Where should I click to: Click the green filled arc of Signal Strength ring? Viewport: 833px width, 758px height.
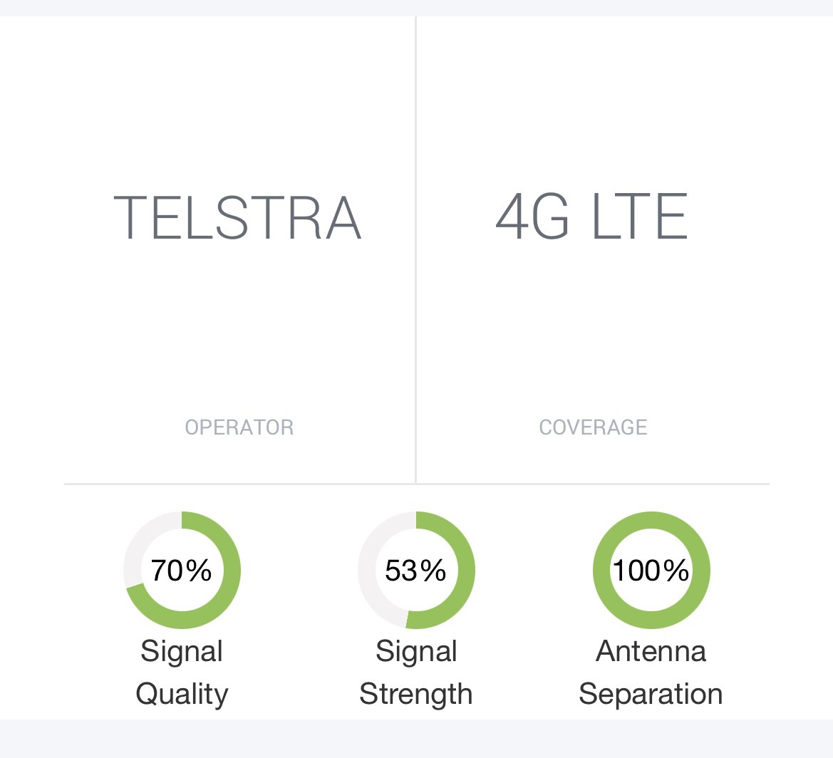(x=465, y=570)
